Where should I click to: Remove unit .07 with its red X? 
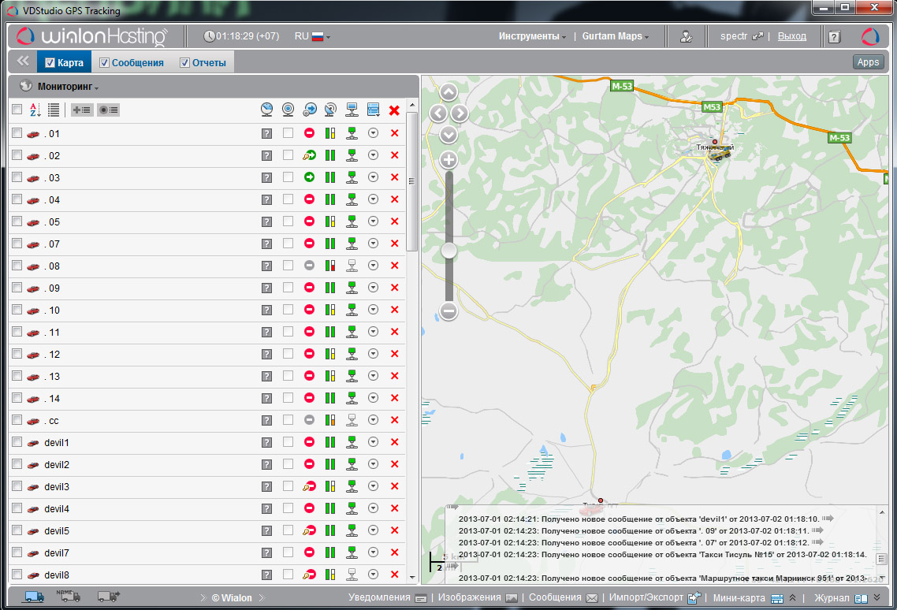[394, 244]
